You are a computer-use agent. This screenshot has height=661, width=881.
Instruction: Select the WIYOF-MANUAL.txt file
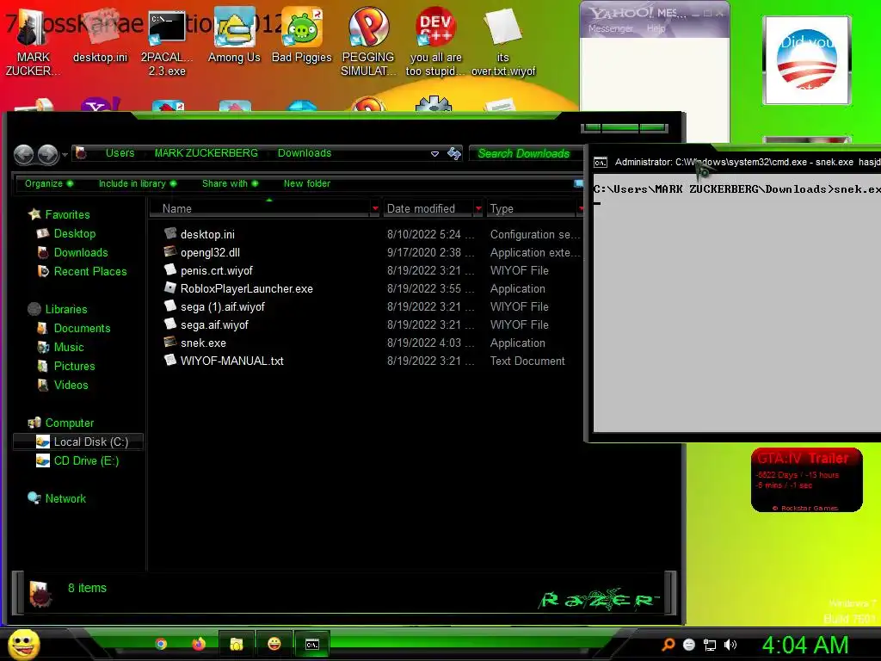(x=371, y=361)
